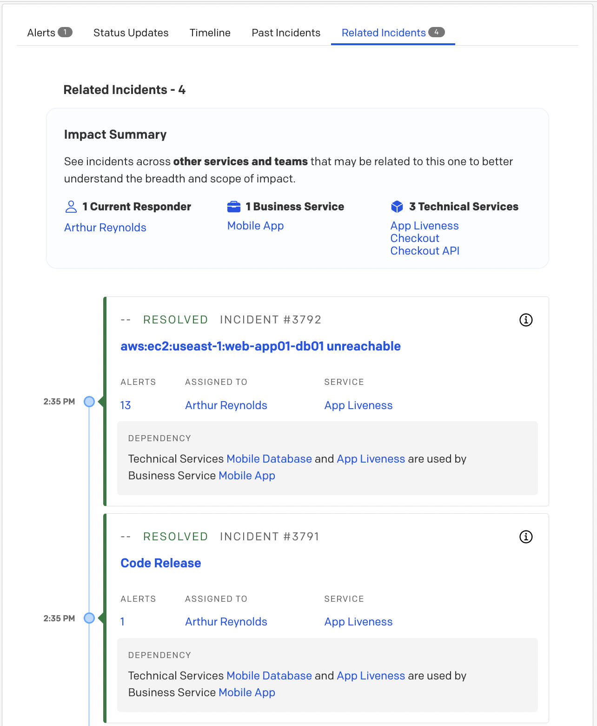The image size is (597, 726).
Task: Click the timeline dot beside incident #3792
Action: [89, 401]
